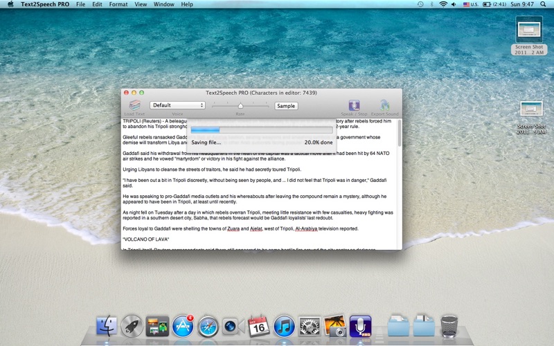Click Text2Speech PRO microphone Dock icon
This screenshot has width=554, height=346.
click(x=360, y=326)
